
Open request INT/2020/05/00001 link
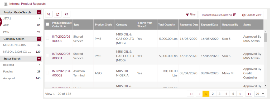[x=61, y=56]
